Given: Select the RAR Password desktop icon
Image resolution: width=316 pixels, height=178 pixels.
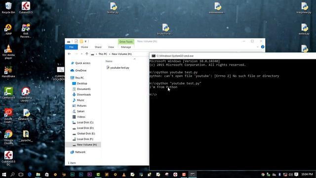Looking at the screenshot, I should point(26,31).
